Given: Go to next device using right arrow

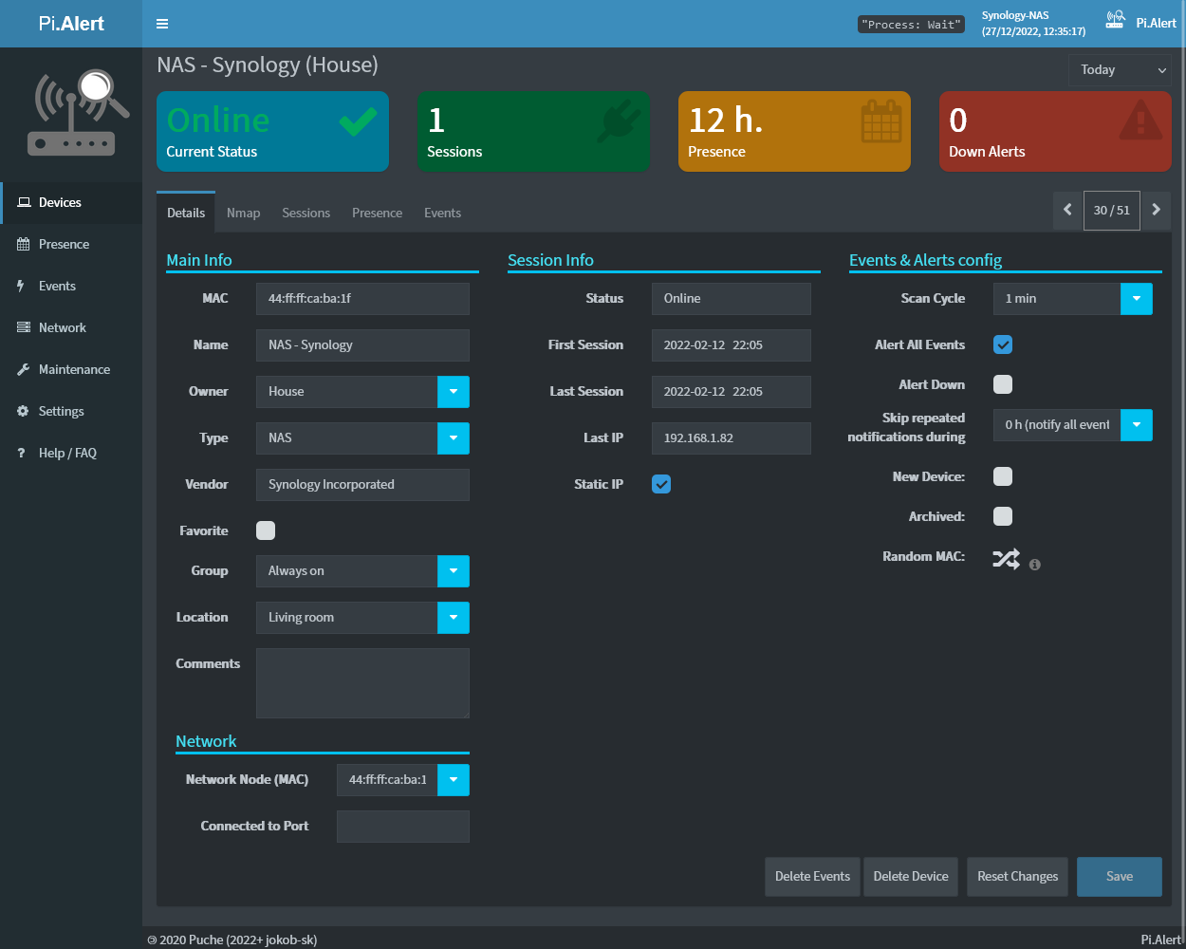Looking at the screenshot, I should (1156, 210).
